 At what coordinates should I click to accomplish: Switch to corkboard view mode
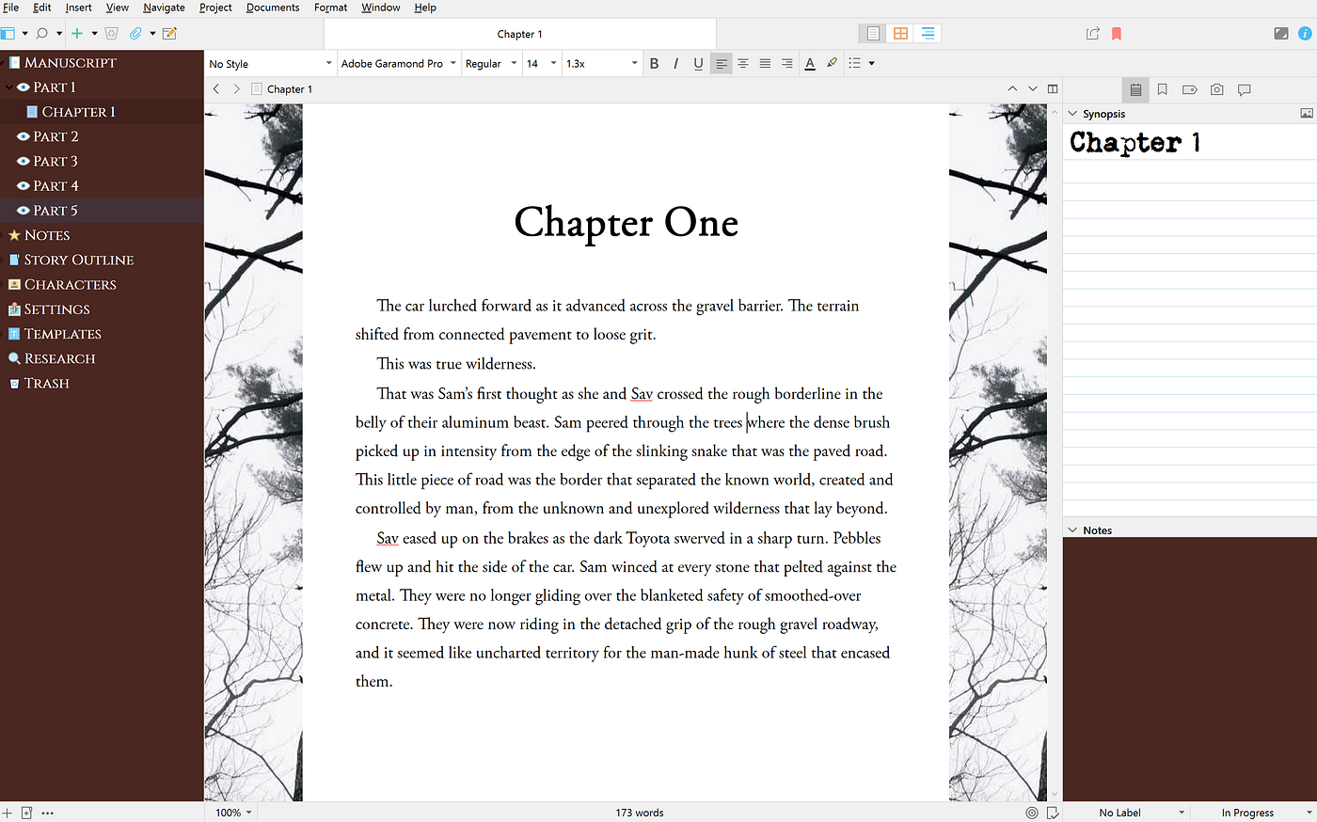(900, 33)
